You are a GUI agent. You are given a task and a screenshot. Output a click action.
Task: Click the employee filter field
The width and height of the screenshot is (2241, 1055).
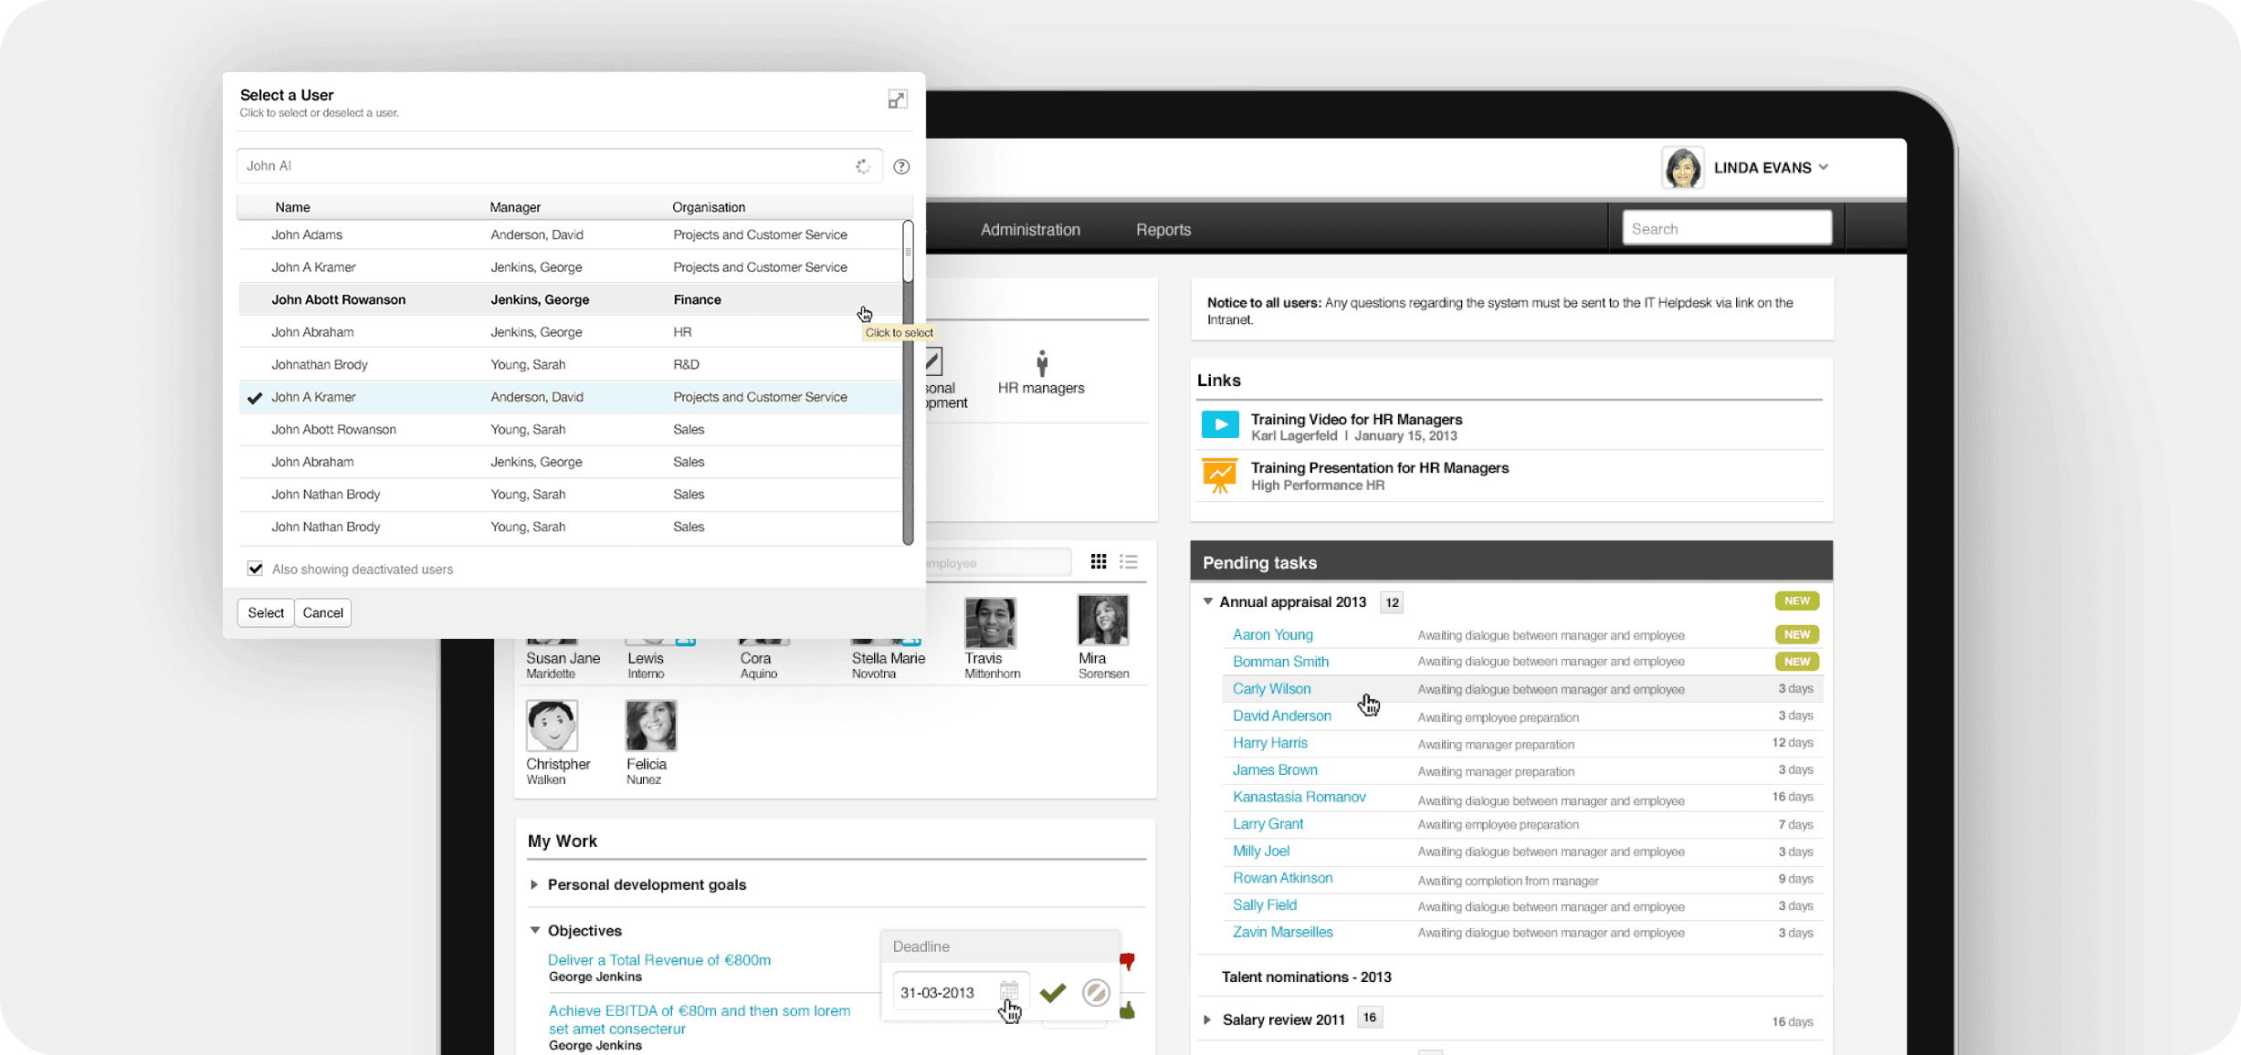click(x=997, y=562)
